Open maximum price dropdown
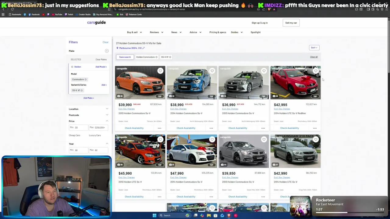Image resolution: width=390 pixels, height=219 pixels. tap(98, 127)
